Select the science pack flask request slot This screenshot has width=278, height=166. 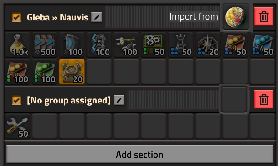17,44
